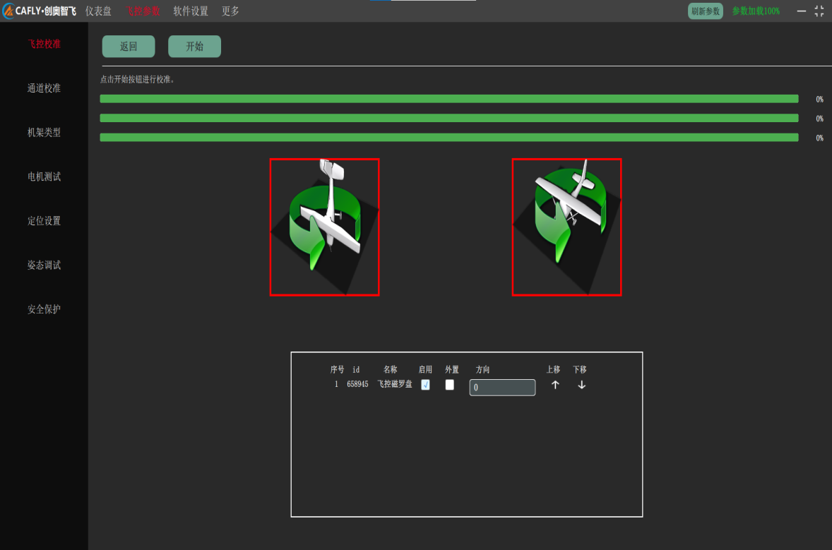
Task: Click the 序号 column header
Action: [x=337, y=369]
